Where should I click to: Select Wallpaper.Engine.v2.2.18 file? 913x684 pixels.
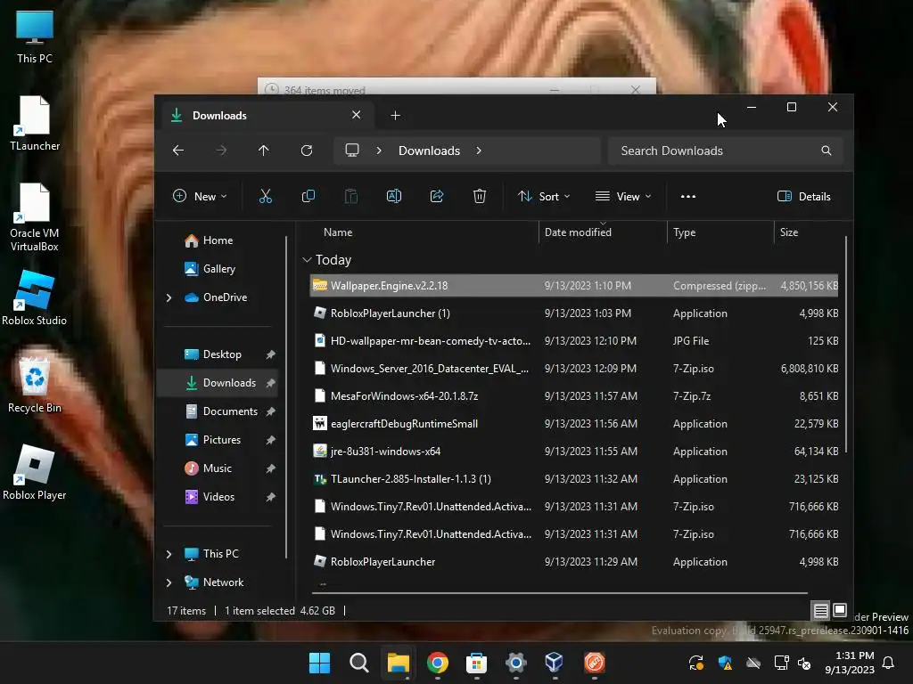(x=574, y=286)
